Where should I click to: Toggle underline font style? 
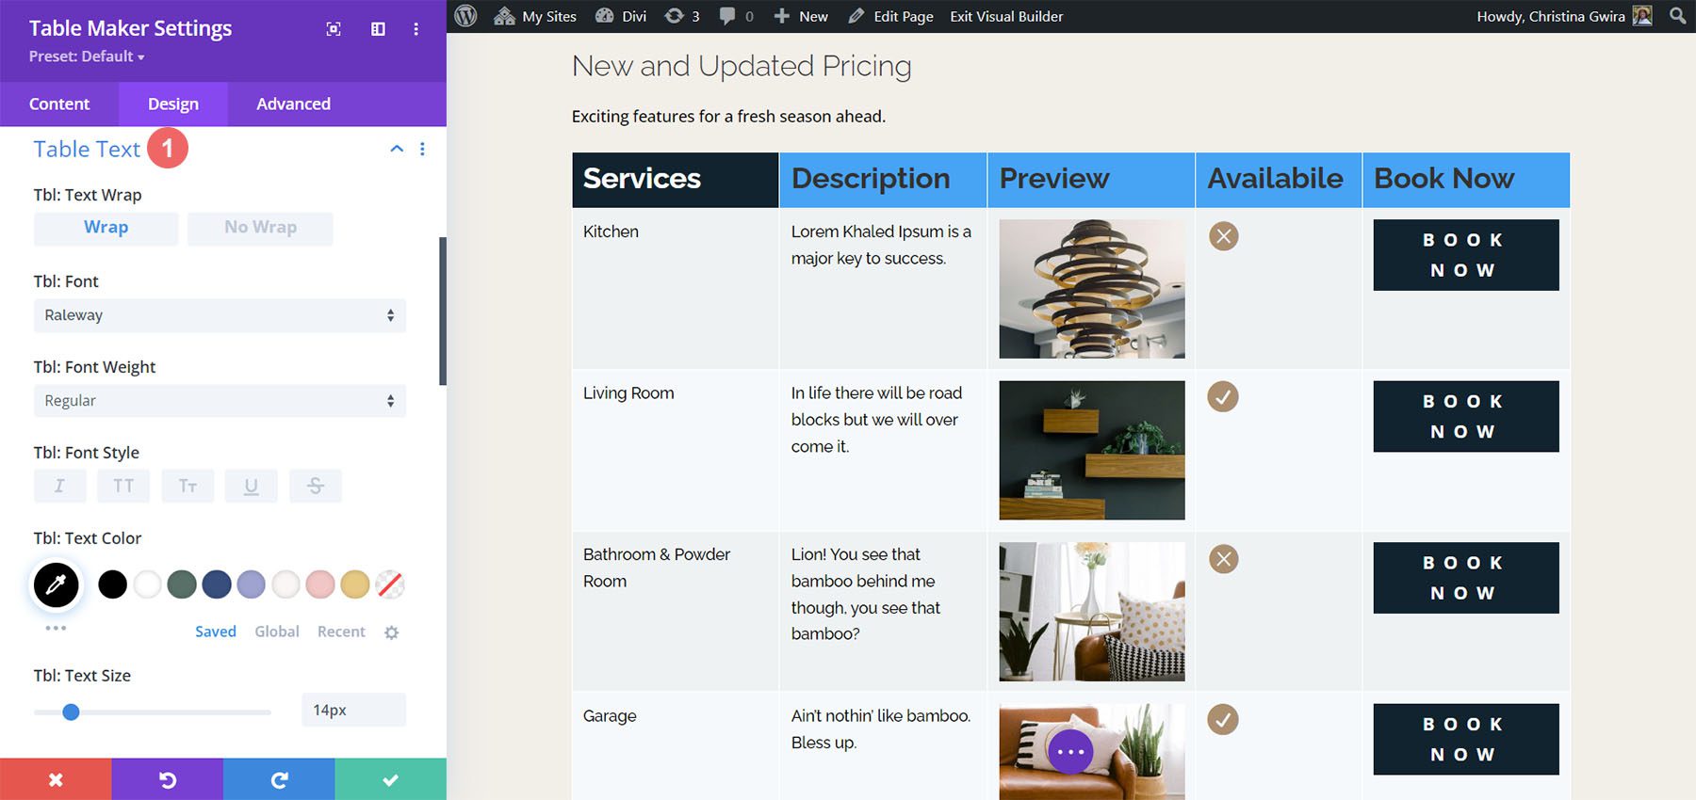point(251,486)
